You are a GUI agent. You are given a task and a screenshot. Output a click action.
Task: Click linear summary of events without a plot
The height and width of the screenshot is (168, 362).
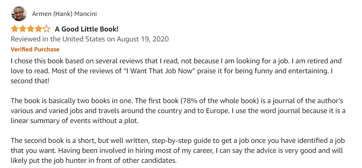pos(75,121)
